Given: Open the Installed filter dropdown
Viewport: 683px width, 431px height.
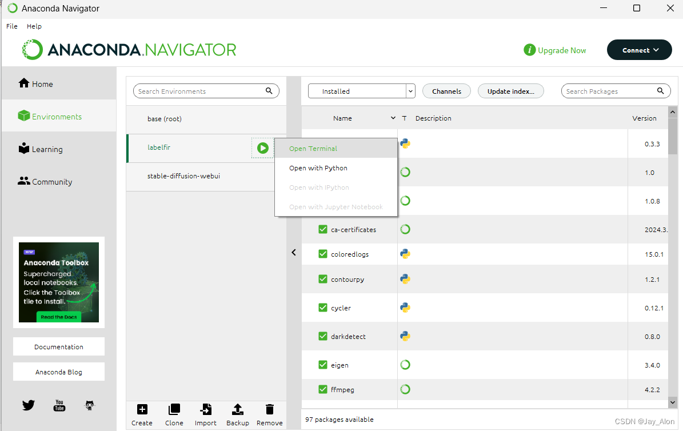Looking at the screenshot, I should click(362, 91).
